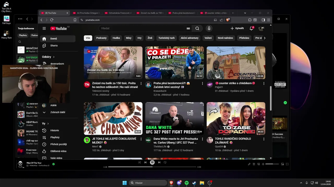
Task: Skip to next track in Spotify
Action: 159,162
